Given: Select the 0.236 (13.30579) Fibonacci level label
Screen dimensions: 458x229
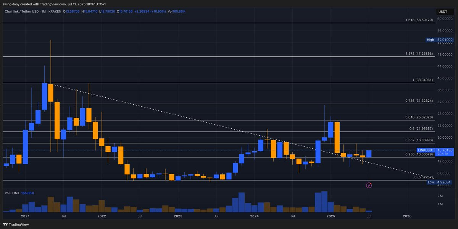Looking at the screenshot, I should pos(419,154).
